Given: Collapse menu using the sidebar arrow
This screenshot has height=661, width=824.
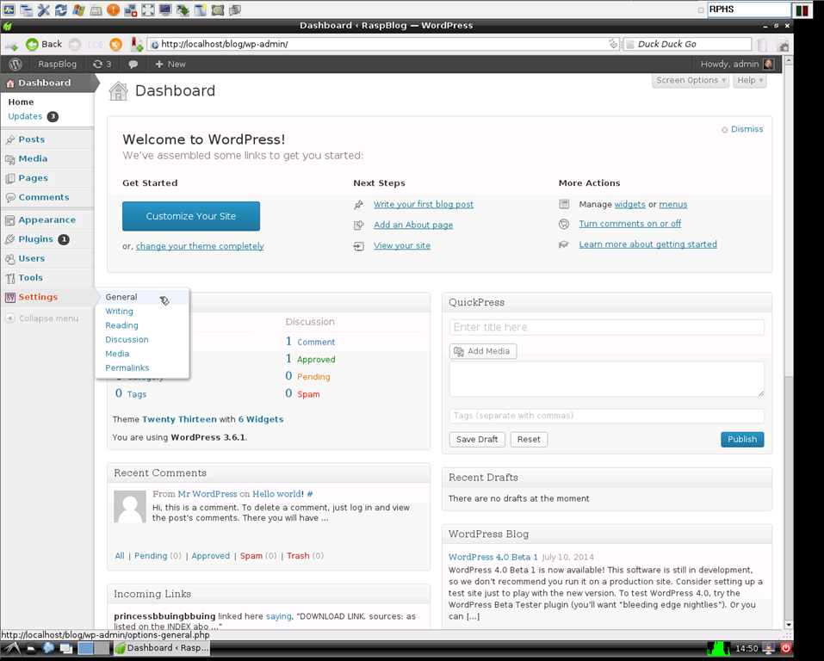Looking at the screenshot, I should tap(10, 318).
